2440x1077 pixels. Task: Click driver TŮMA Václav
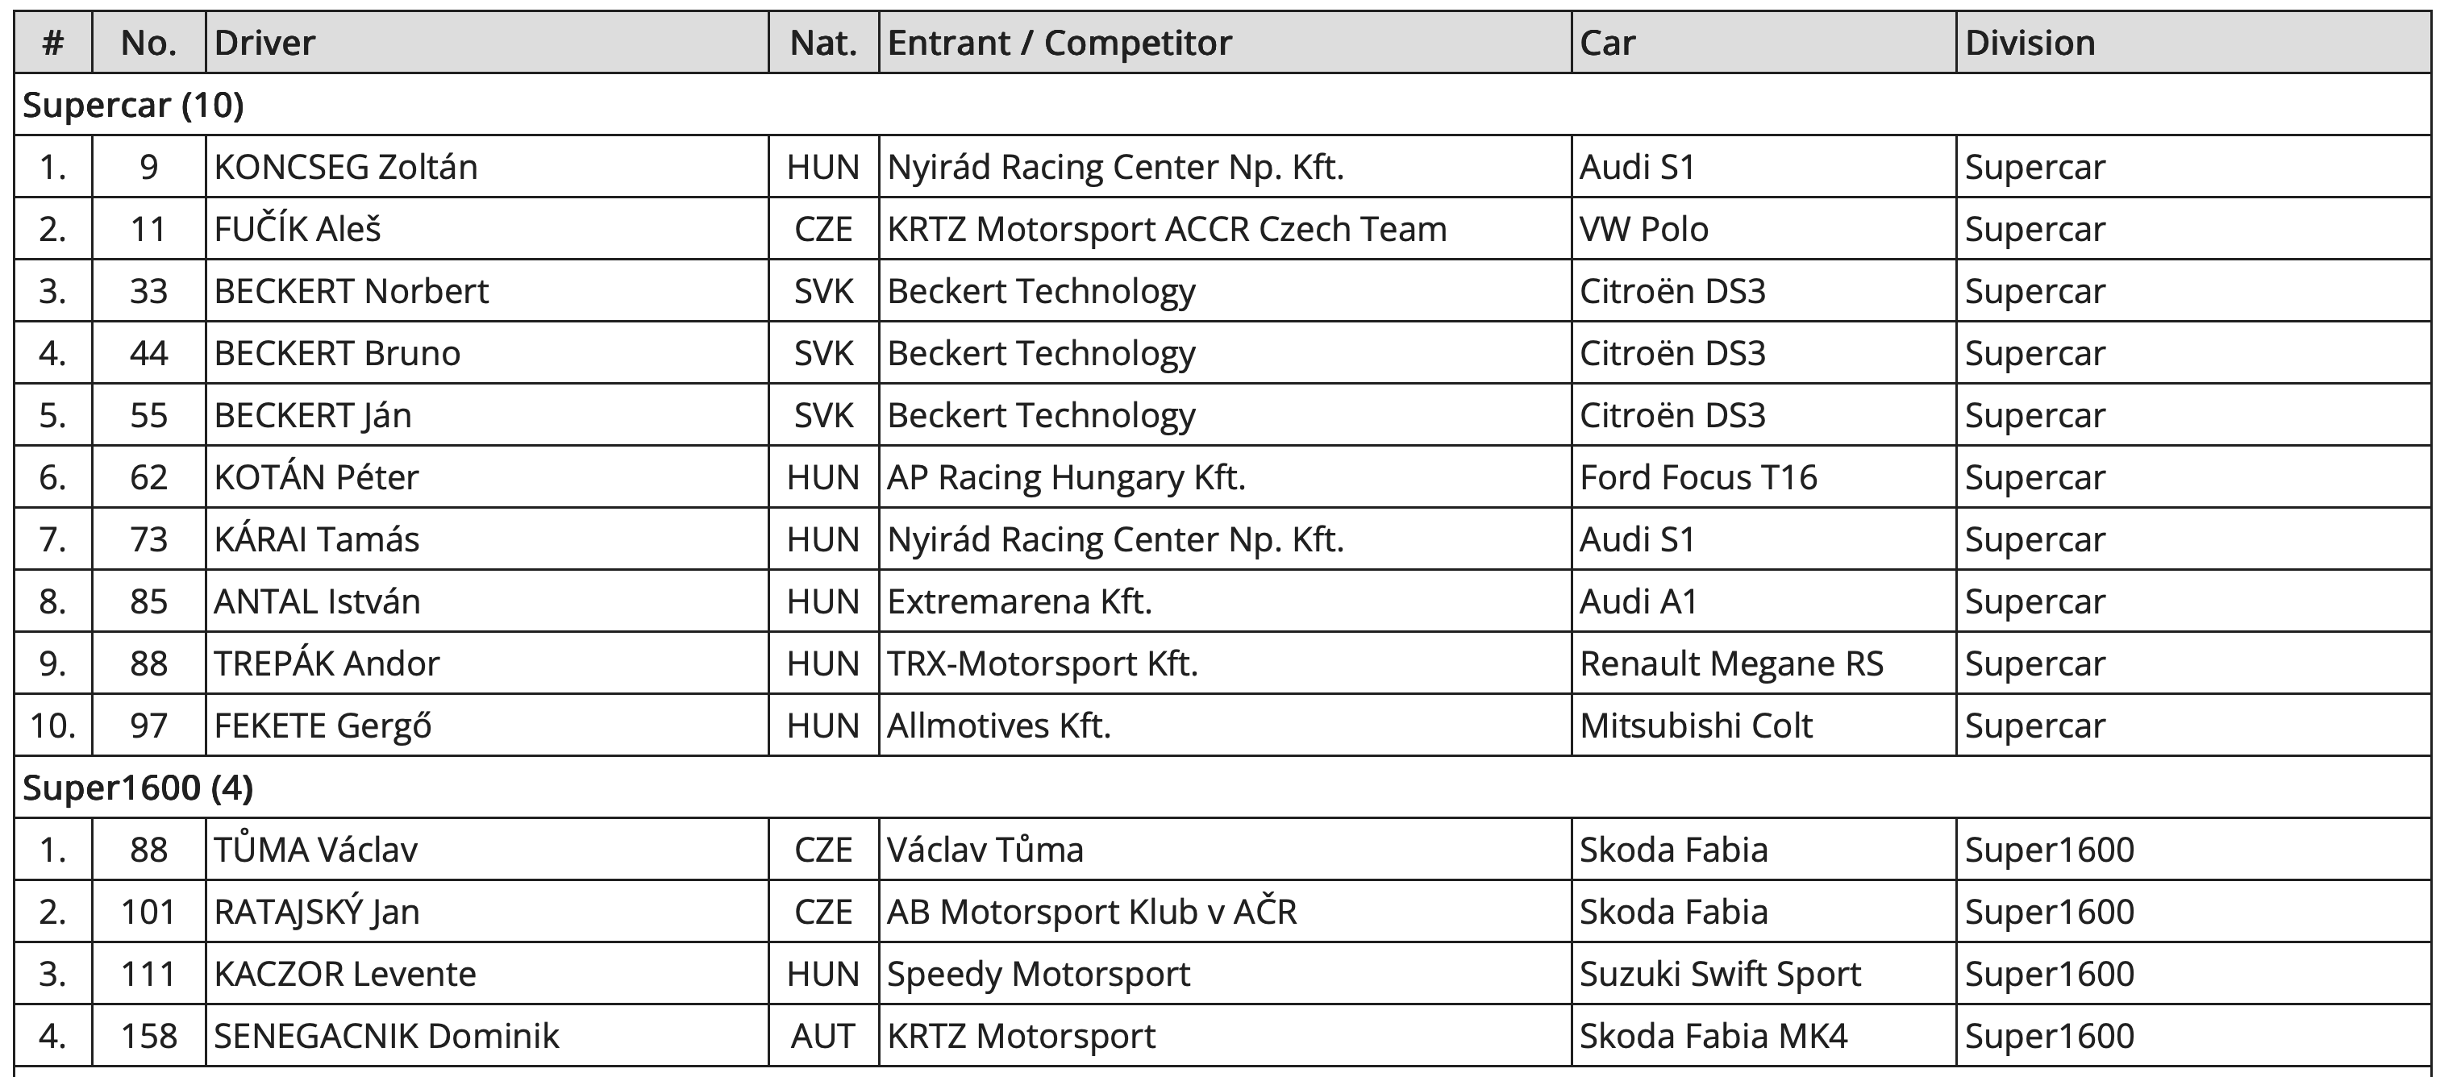pyautogui.click(x=315, y=850)
